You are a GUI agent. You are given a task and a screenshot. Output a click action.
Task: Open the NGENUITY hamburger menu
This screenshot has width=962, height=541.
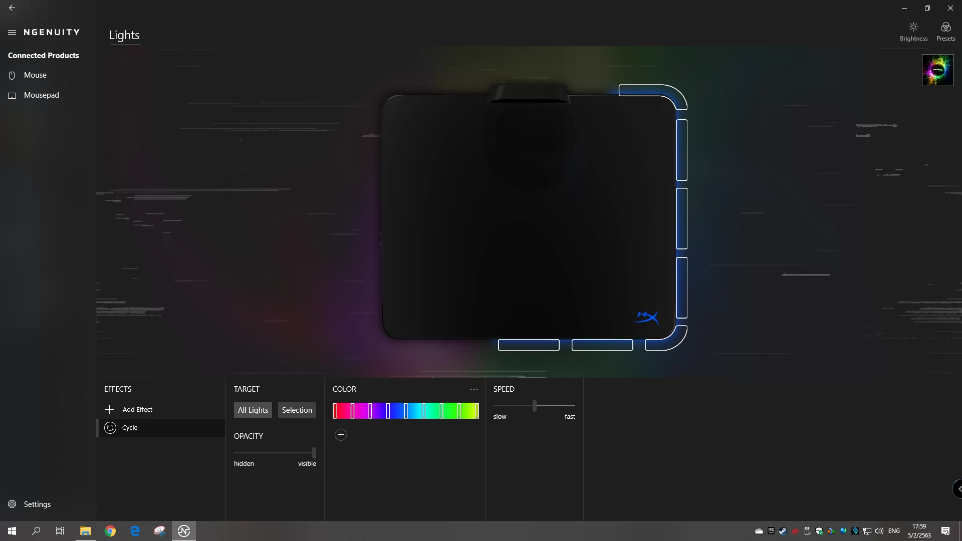12,32
